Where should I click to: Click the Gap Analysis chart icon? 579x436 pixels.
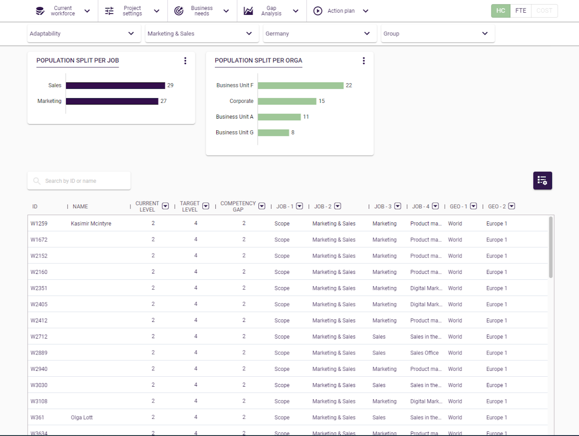(248, 11)
